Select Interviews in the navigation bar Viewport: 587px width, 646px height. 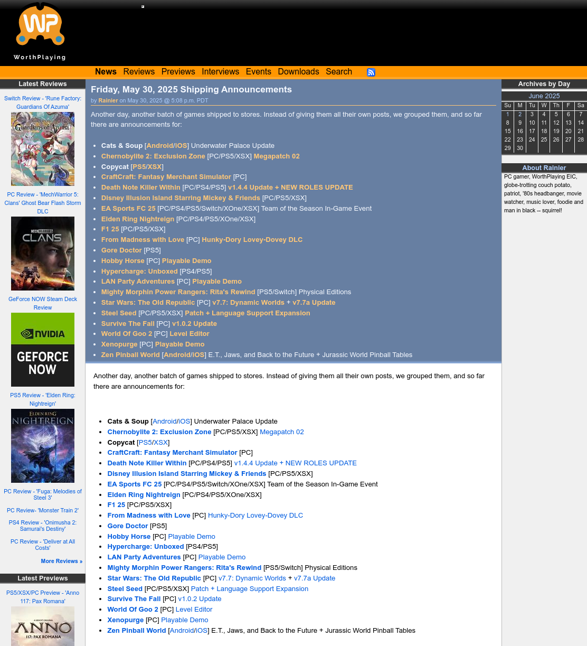[220, 72]
